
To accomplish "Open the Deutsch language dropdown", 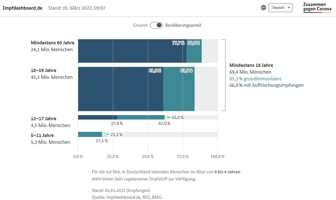I will click(280, 8).
